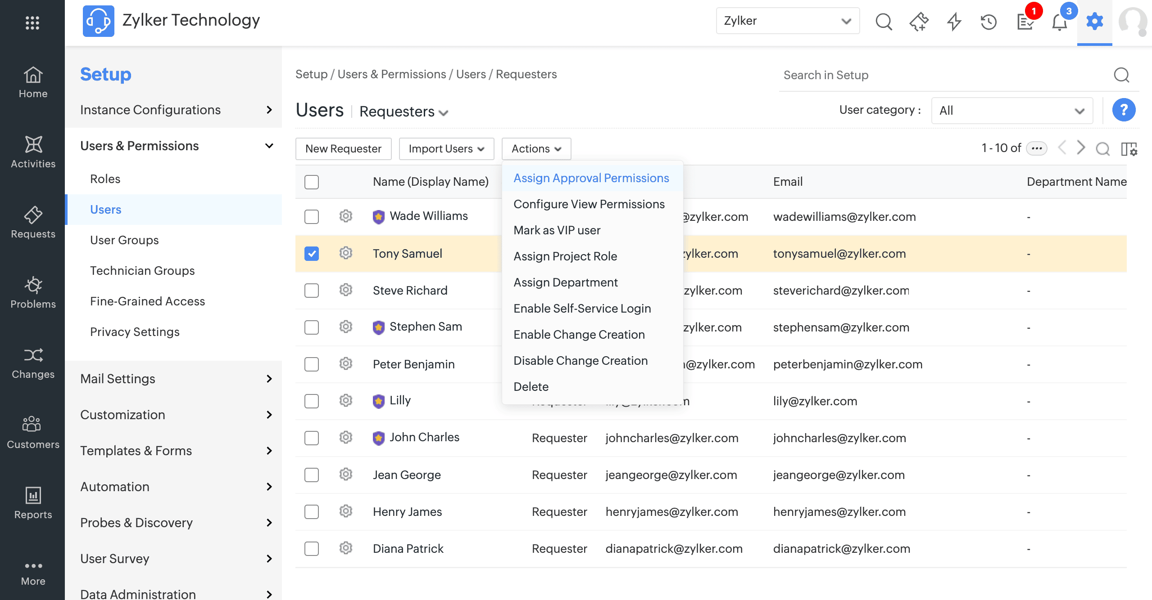Open User Groups in setup menu
Viewport: 1152px width, 600px height.
[x=124, y=240]
